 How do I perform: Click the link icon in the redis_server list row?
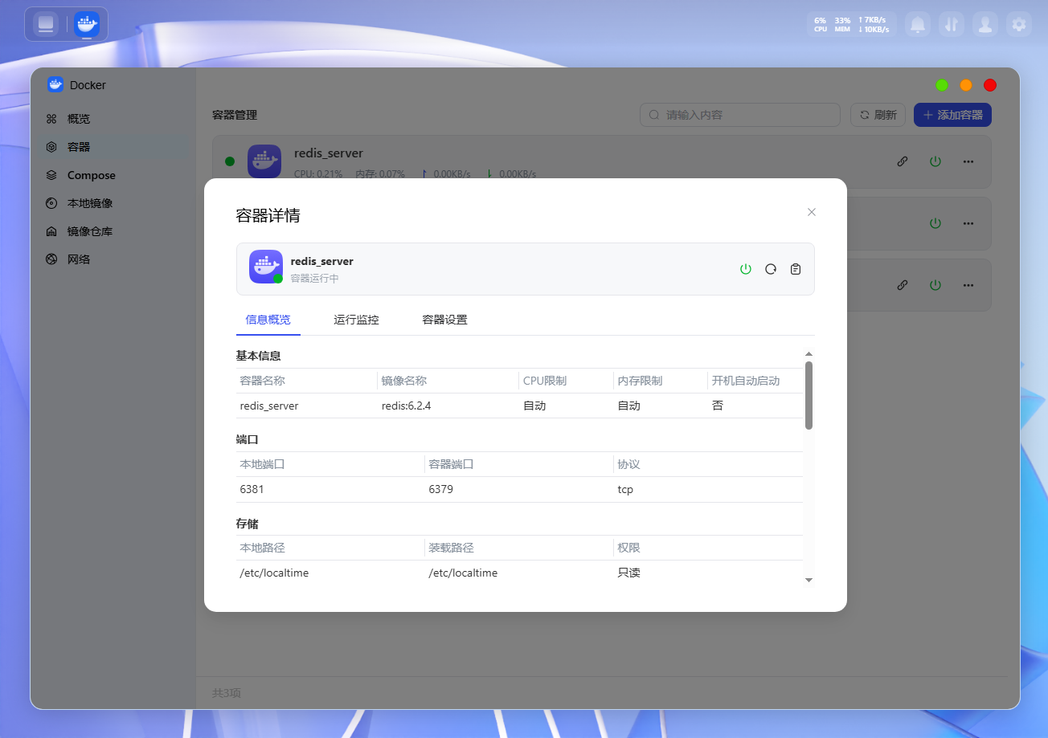903,161
